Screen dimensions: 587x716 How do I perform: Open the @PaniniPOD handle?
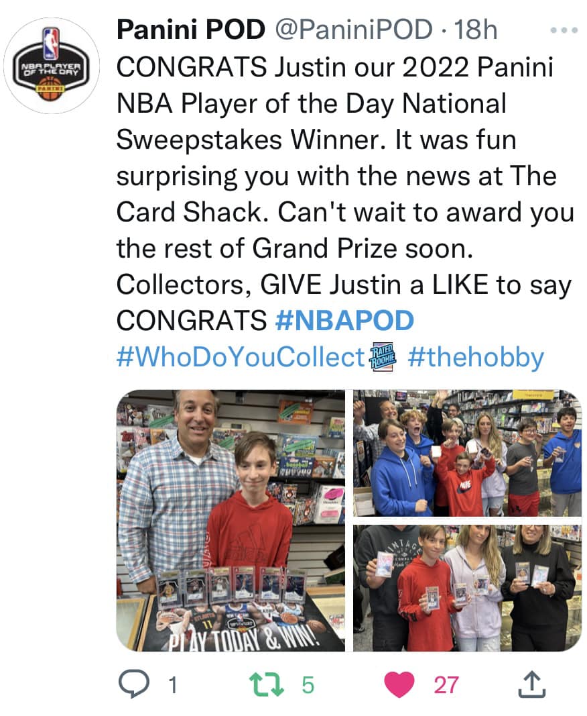(354, 30)
